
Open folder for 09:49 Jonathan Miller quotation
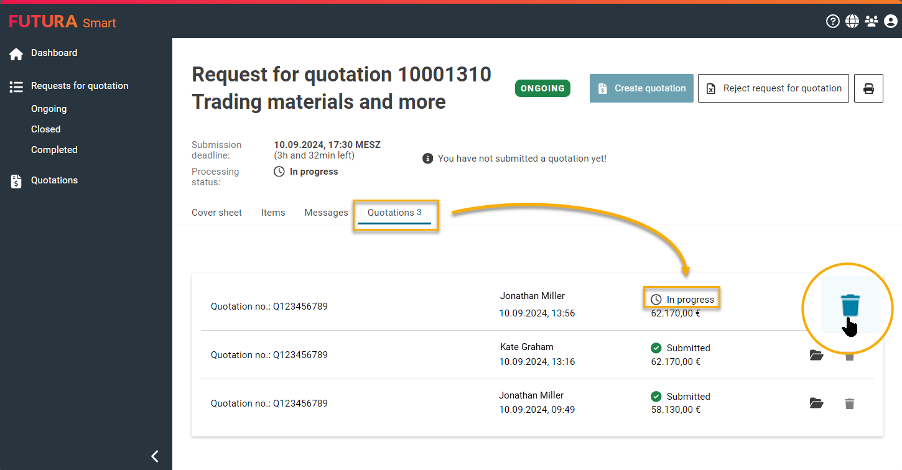tap(816, 403)
